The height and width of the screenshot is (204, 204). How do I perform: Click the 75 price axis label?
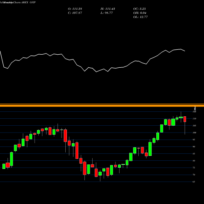click(x=194, y=168)
